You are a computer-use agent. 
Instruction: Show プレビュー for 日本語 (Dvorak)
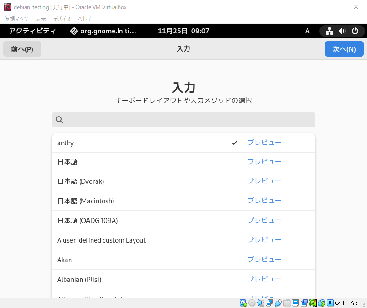pos(264,181)
